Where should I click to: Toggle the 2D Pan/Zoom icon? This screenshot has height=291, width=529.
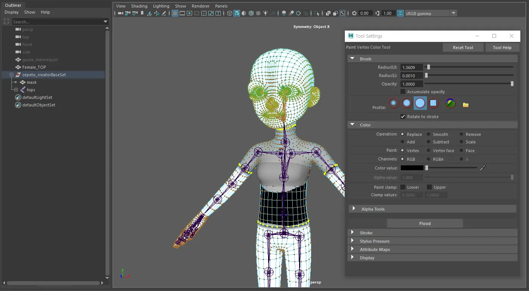[x=157, y=13]
